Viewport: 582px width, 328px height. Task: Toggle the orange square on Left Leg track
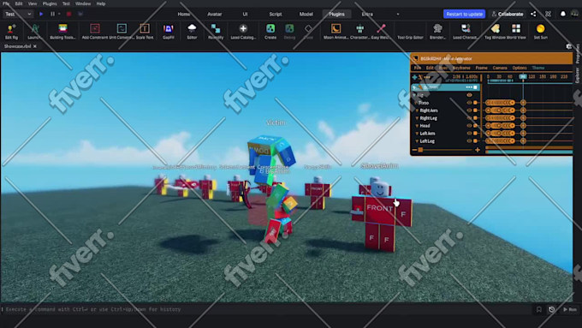pos(476,141)
